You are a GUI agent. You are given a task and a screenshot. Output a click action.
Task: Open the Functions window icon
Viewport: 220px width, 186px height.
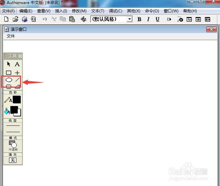[x=189, y=19]
